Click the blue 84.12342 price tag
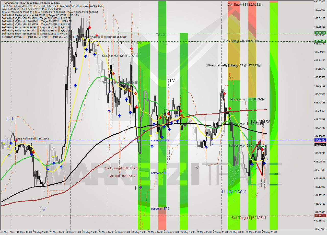The image size is (327, 235). tap(320, 140)
